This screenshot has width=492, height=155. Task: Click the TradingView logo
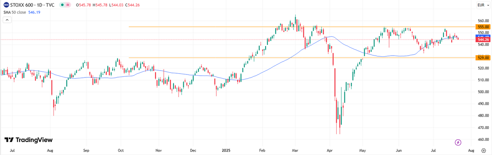click(x=28, y=140)
